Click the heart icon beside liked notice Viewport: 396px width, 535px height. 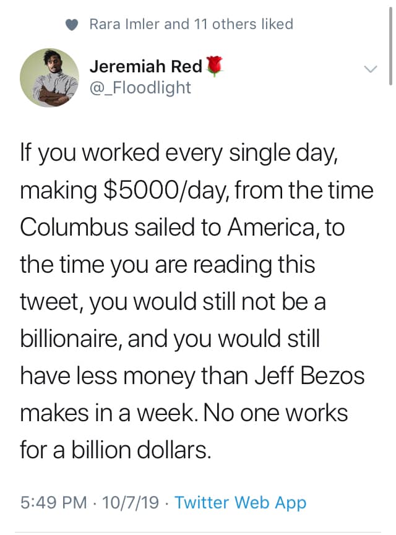tap(72, 25)
